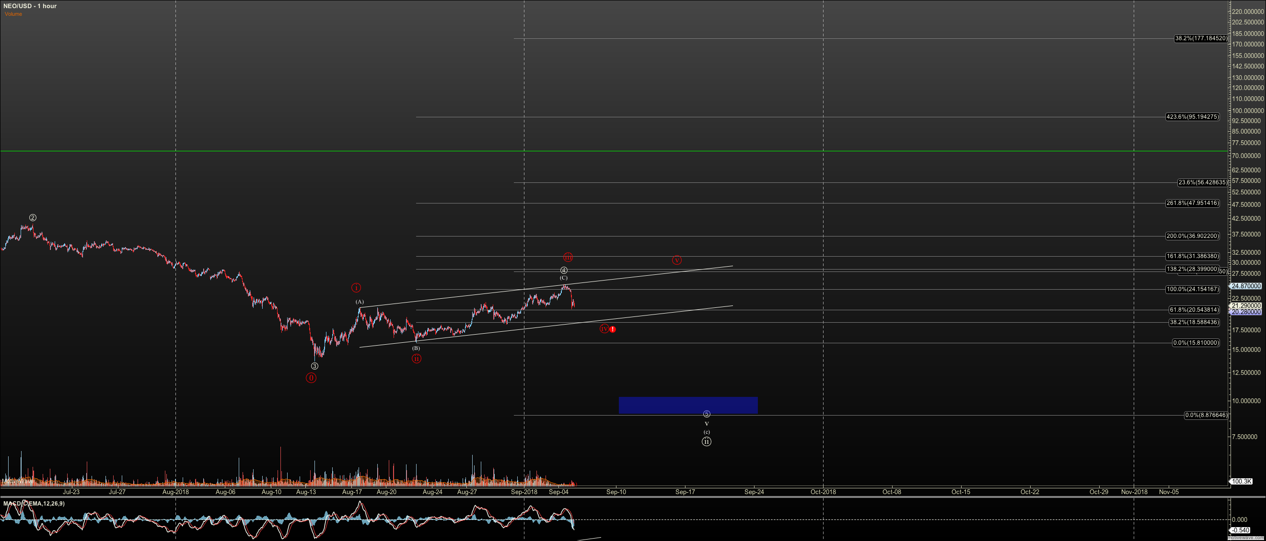Select the 0.0%(8.876646) Fibonacci label
This screenshot has width=1266, height=541.
(x=1206, y=415)
